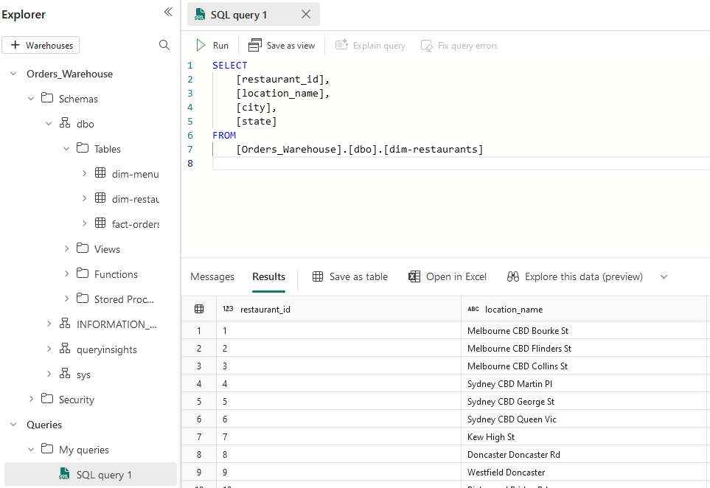Expand the fact-orders table
710x488 pixels.
click(84, 223)
